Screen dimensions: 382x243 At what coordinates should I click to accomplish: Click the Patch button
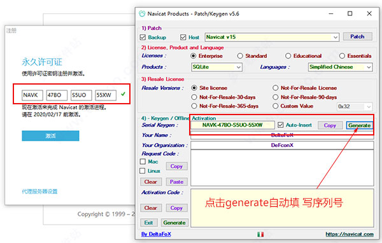point(357,36)
